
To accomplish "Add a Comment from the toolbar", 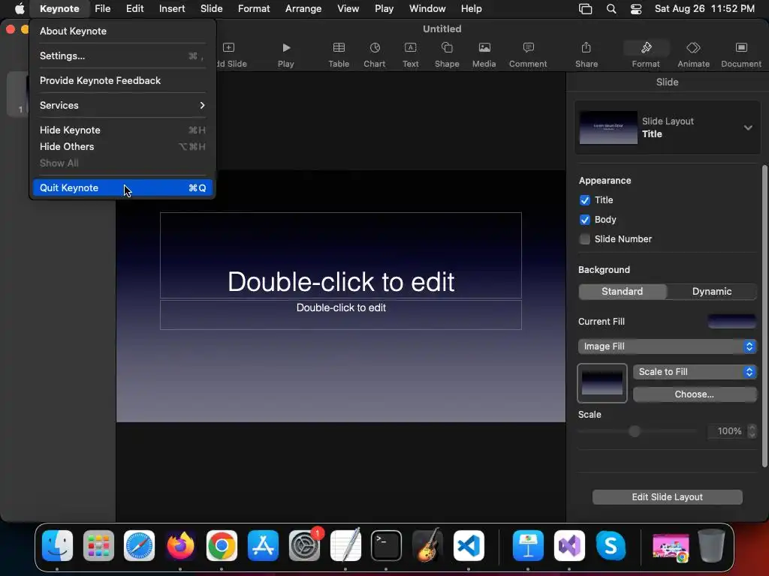I will tap(528, 47).
